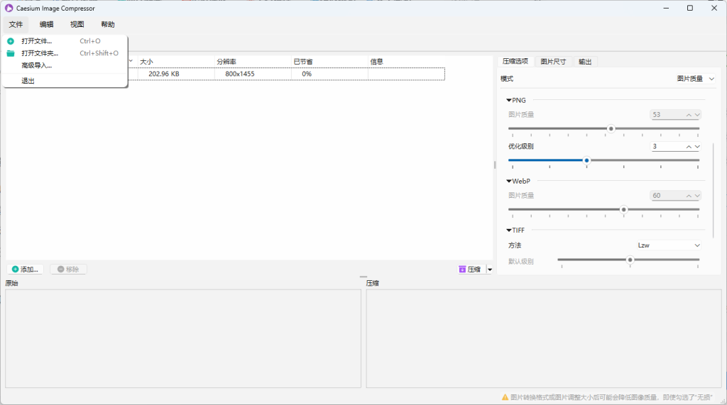Click the 优化级别 value field showing 3
727x405 pixels.
667,146
